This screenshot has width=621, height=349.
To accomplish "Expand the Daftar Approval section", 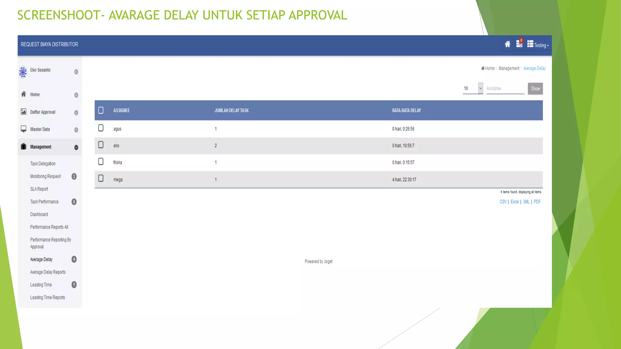I will click(x=76, y=113).
